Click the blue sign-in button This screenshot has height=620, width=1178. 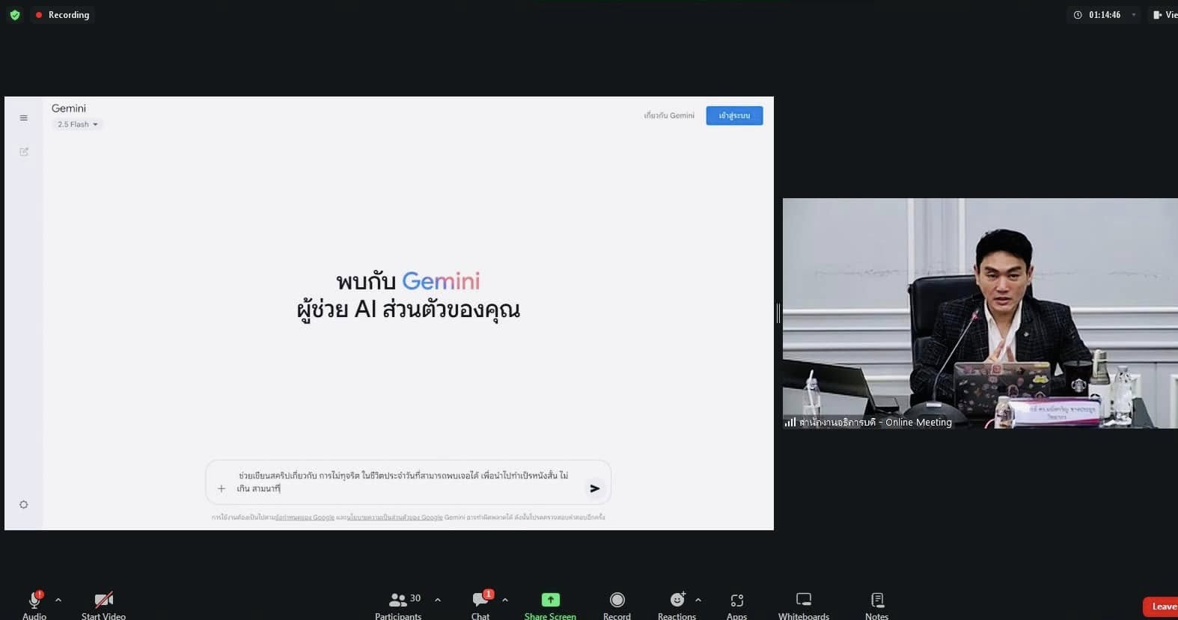734,116
